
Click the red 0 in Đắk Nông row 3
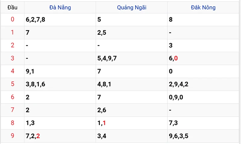(176, 58)
